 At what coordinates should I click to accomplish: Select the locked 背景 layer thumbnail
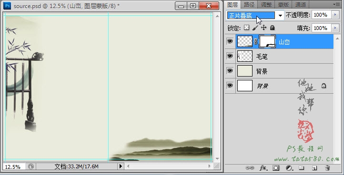pos(245,86)
